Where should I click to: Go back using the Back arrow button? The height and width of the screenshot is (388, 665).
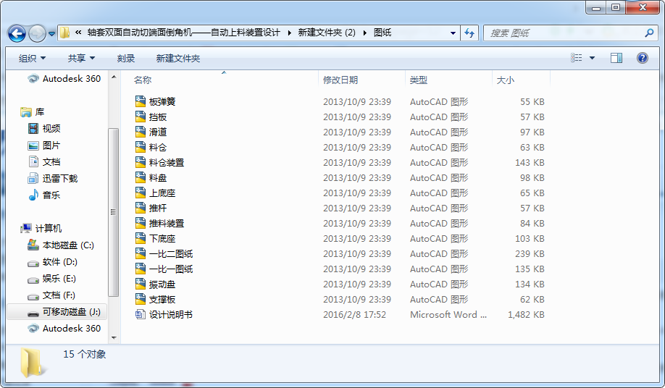[17, 33]
